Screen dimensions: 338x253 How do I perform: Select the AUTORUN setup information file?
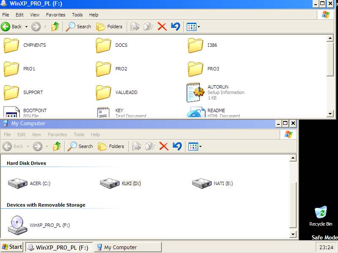(x=215, y=92)
